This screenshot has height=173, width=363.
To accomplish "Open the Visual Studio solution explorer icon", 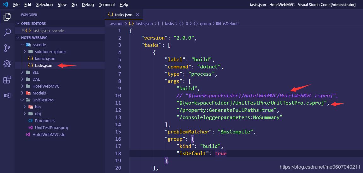I will point(7,95).
